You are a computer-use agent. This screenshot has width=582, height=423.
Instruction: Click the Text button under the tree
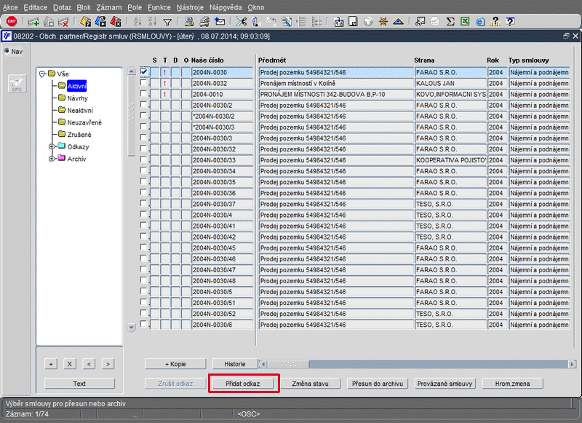coord(79,384)
